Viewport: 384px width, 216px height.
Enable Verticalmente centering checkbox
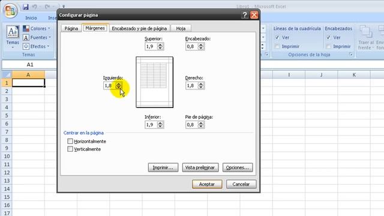point(70,149)
